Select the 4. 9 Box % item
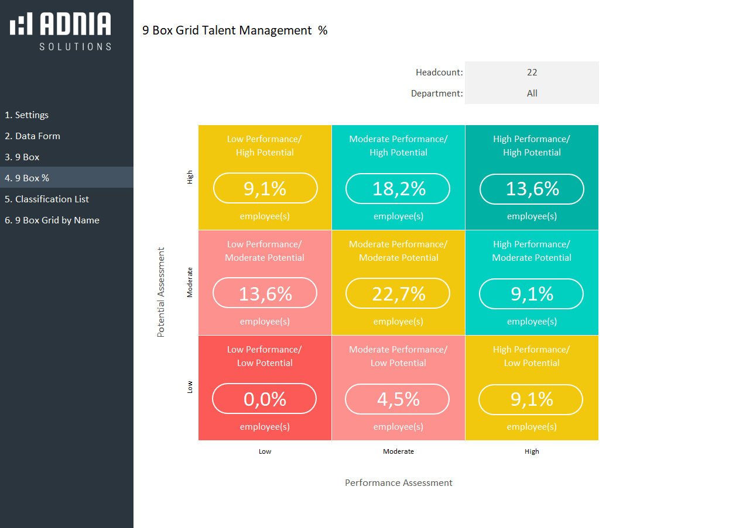Image resolution: width=736 pixels, height=528 pixels. 27,178
